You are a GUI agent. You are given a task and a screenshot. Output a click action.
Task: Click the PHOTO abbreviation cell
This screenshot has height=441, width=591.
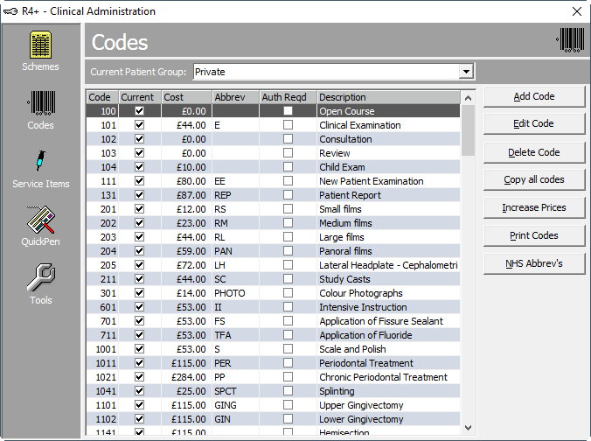tap(236, 293)
